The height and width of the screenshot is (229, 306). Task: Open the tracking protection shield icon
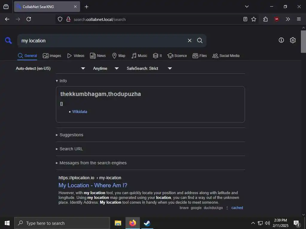[60, 19]
